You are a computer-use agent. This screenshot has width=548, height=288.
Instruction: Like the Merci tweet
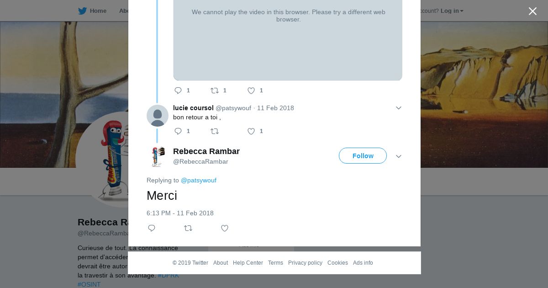tap(225, 228)
